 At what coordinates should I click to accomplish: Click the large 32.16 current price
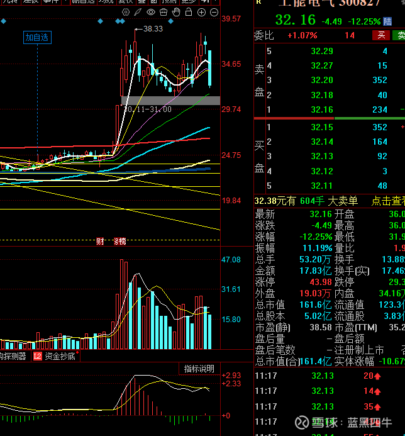click(x=296, y=20)
